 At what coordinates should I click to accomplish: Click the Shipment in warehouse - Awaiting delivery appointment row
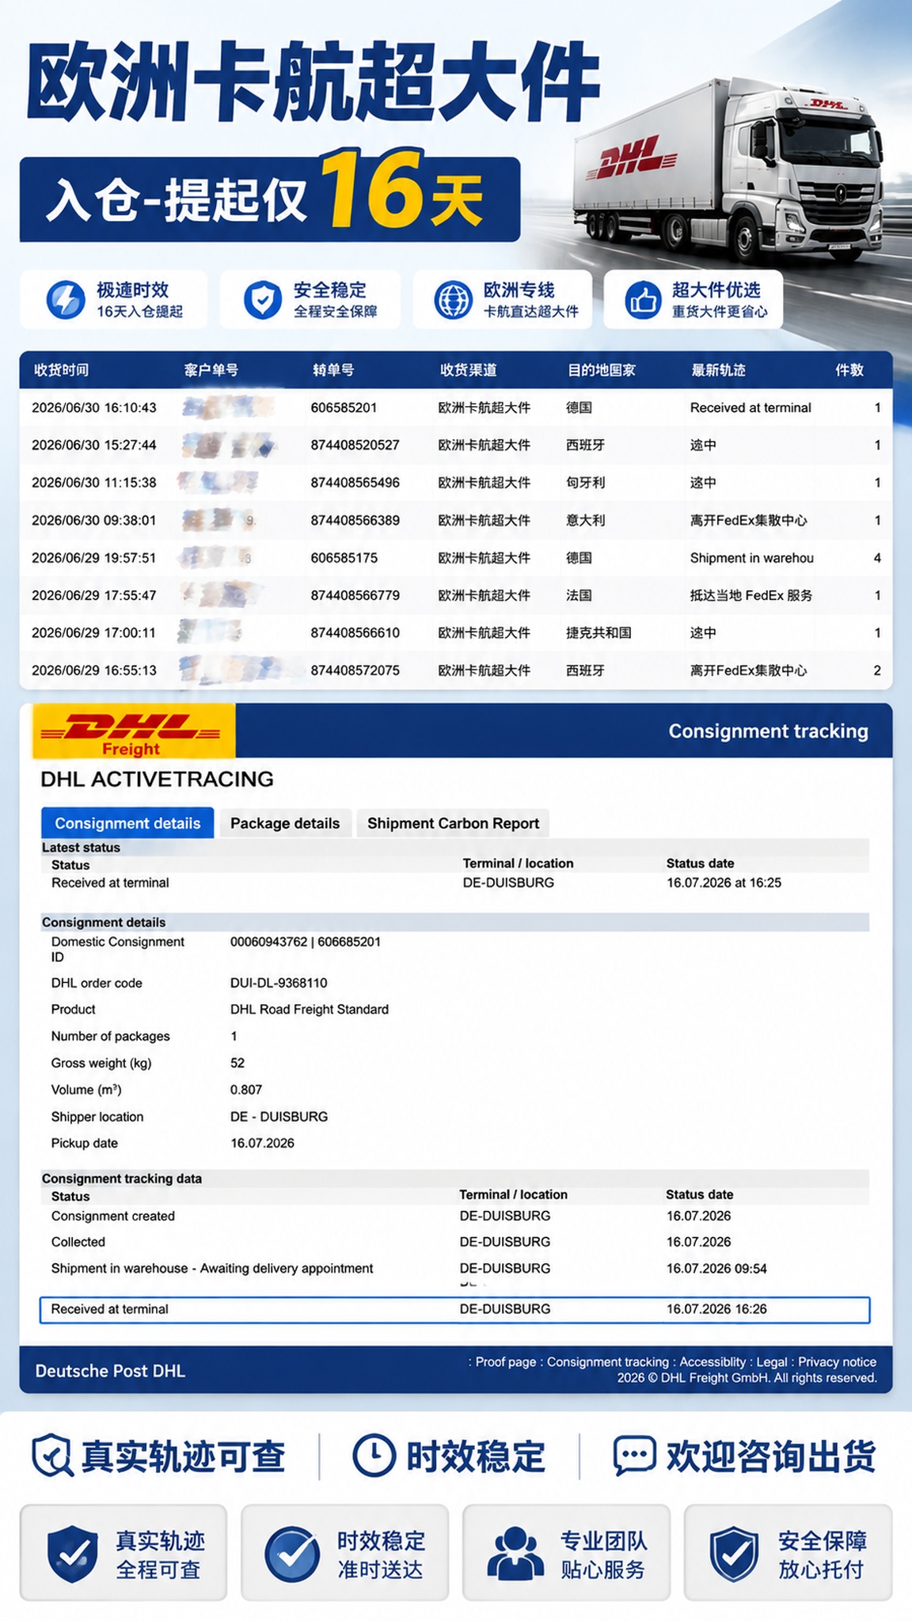point(454,1268)
